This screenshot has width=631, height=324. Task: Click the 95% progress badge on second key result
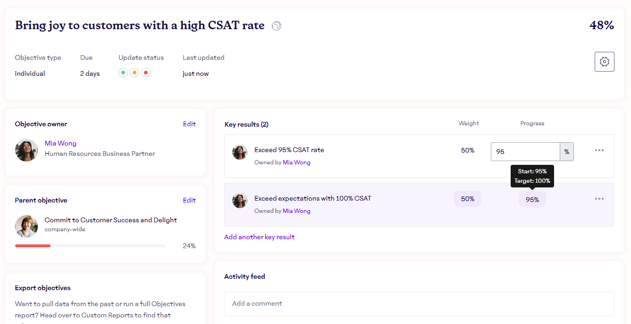532,200
